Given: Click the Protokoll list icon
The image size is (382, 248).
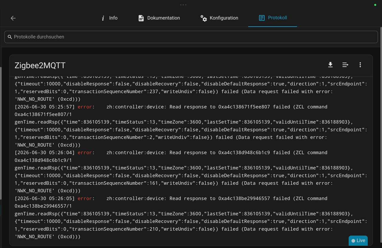Looking at the screenshot, I should (262, 18).
